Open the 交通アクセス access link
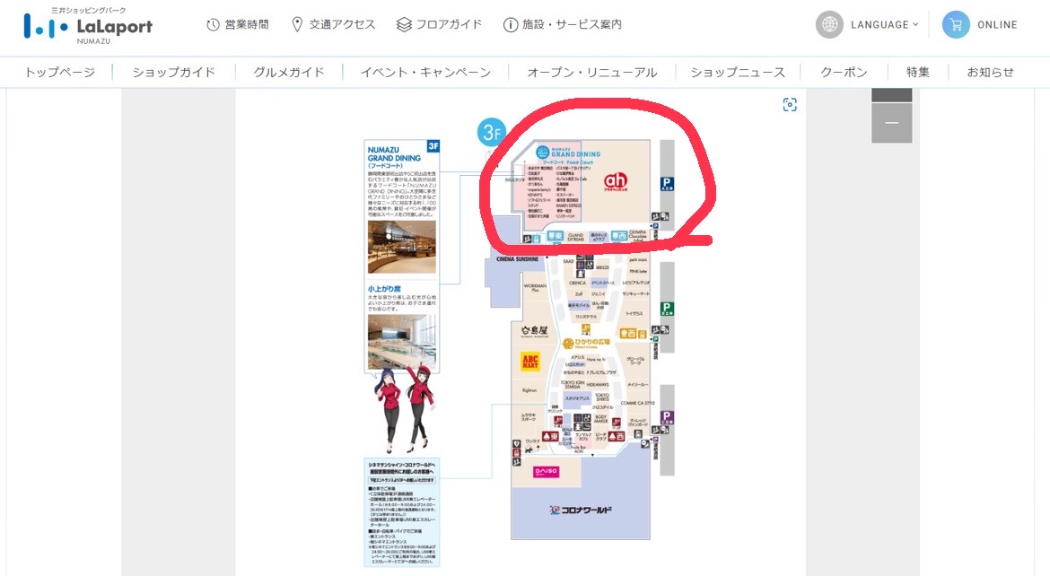This screenshot has width=1050, height=576. 334,25
